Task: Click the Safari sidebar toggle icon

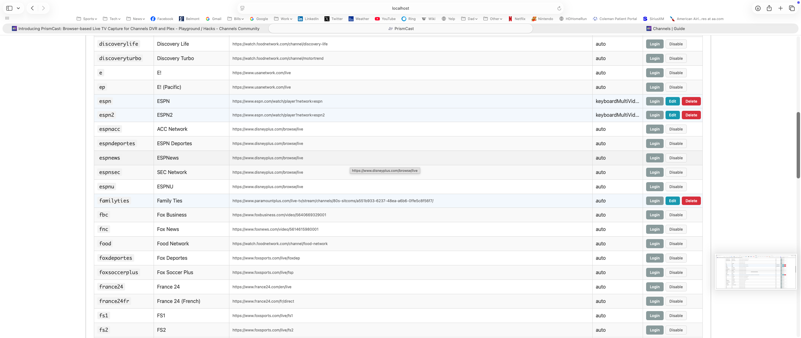Action: coord(9,8)
